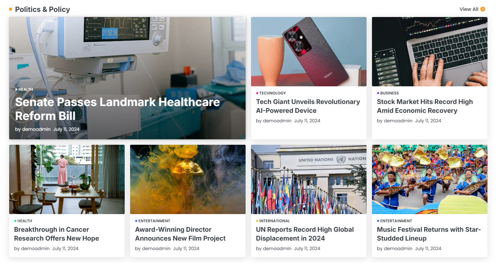The width and height of the screenshot is (497, 263).
Task: Click the red Oppo phone thumbnail
Action: point(309,52)
